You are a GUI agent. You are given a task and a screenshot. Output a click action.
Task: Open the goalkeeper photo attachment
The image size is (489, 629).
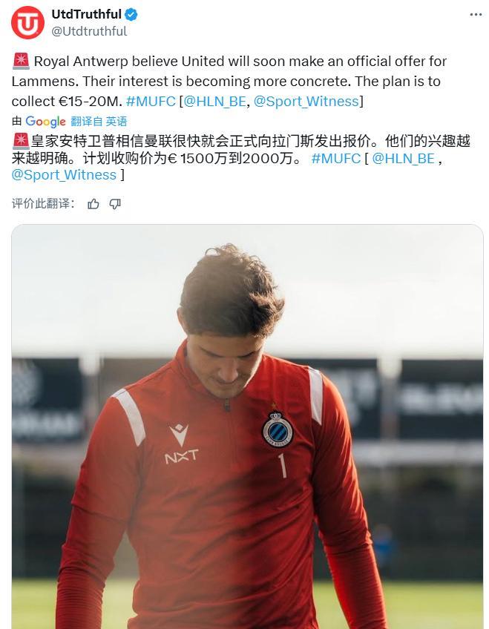[x=247, y=427]
